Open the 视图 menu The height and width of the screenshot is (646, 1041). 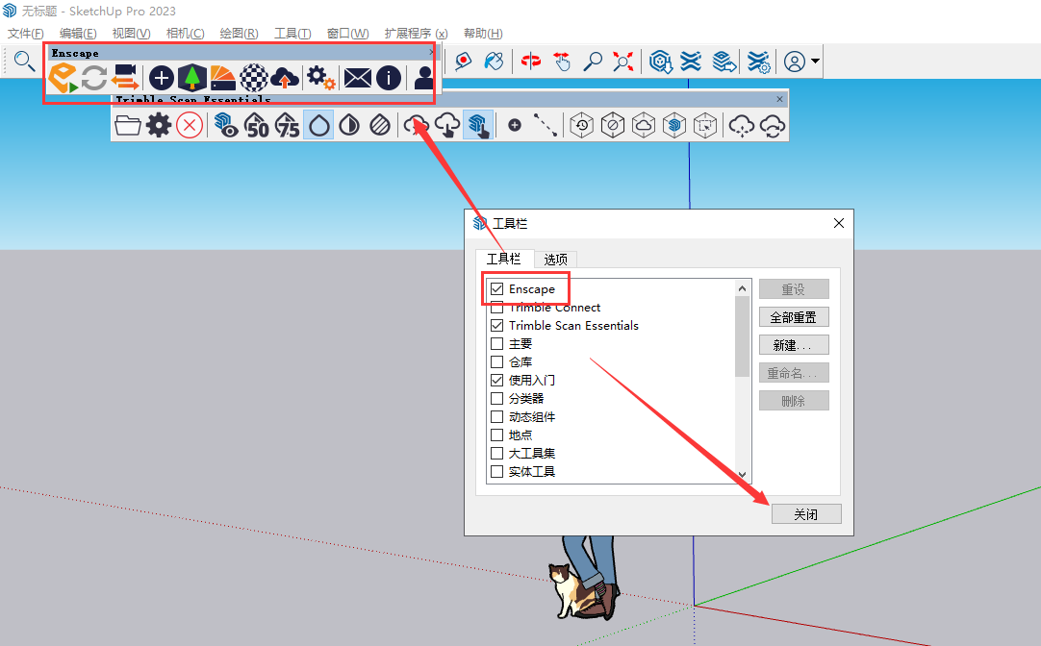pyautogui.click(x=130, y=33)
